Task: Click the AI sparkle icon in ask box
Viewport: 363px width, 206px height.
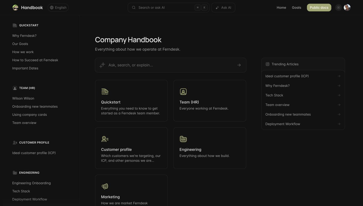Action: click(x=102, y=65)
